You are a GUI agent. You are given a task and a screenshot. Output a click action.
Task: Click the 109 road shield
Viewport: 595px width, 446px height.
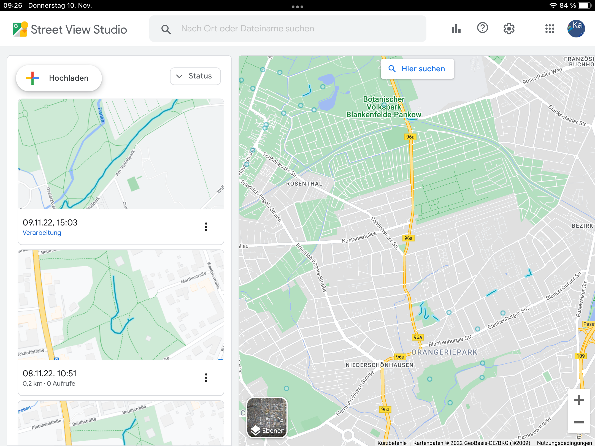pos(581,356)
